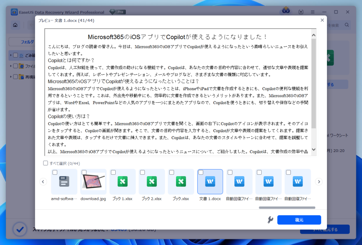The width and height of the screenshot is (362, 245).
Task: Open the hamburger menu in the title bar
Action: [x=313, y=12]
